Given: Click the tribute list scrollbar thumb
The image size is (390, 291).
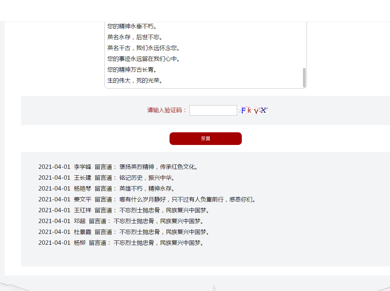Looking at the screenshot, I should pos(304,77).
